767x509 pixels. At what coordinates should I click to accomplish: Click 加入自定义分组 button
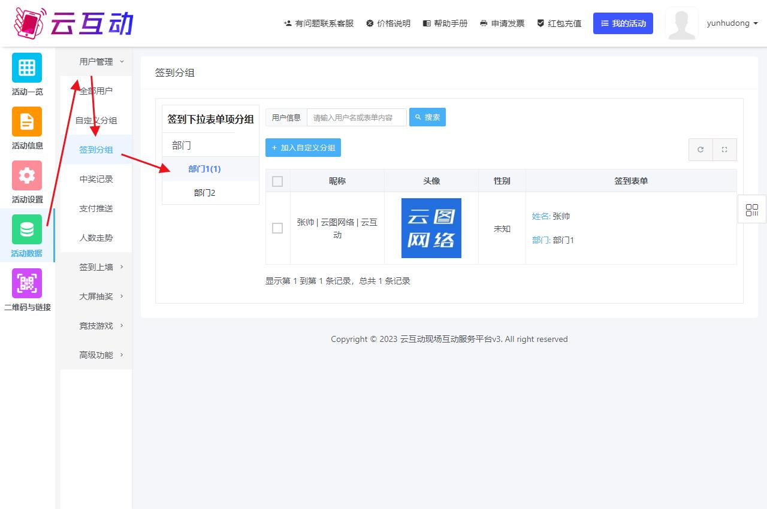click(x=303, y=148)
